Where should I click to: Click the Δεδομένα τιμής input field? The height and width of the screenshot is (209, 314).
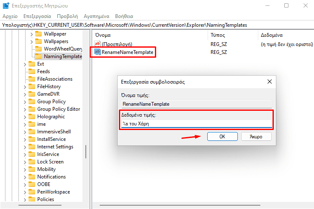(x=197, y=124)
